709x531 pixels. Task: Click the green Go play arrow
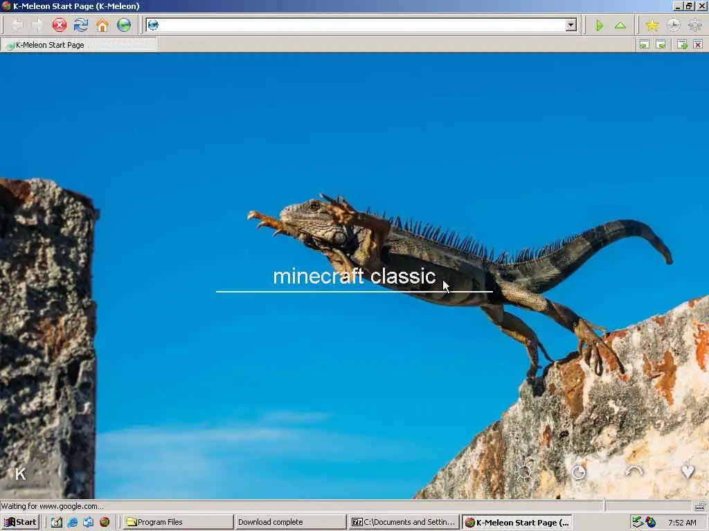[x=600, y=26]
